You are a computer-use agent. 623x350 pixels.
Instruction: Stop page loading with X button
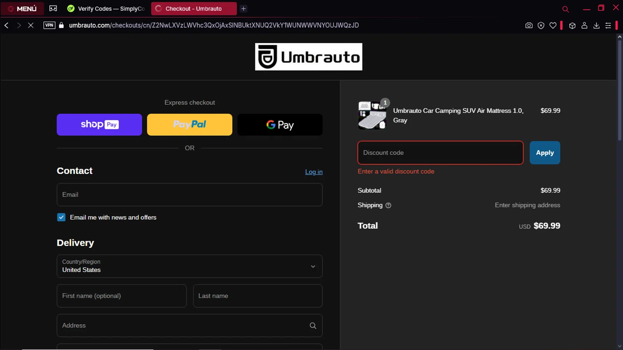(x=31, y=25)
